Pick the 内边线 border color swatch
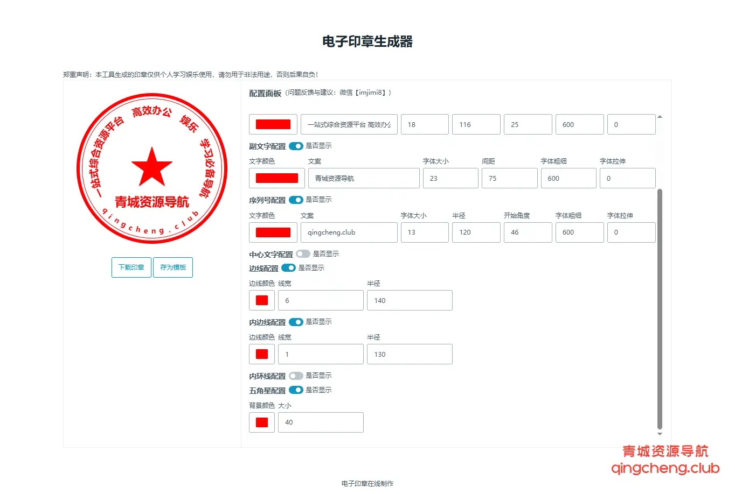 (262, 354)
